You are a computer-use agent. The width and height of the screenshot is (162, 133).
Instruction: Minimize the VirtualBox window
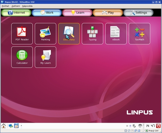[153, 2]
